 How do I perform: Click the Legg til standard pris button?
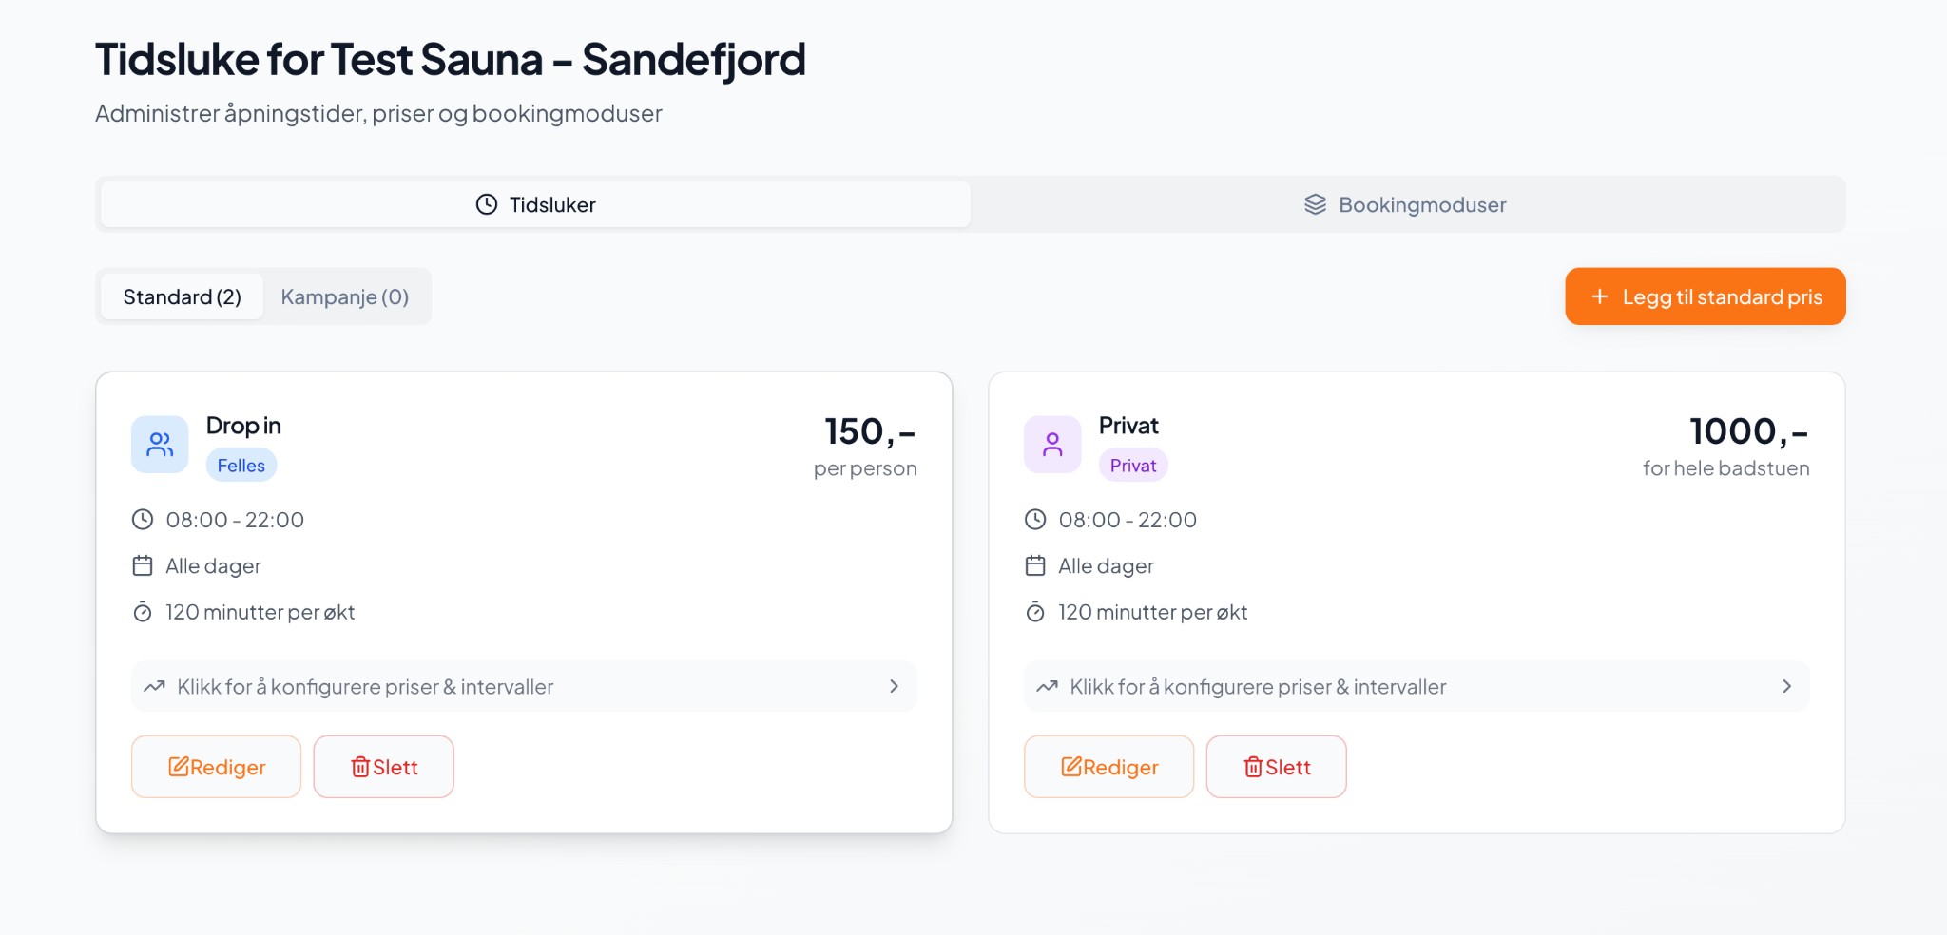click(x=1704, y=296)
